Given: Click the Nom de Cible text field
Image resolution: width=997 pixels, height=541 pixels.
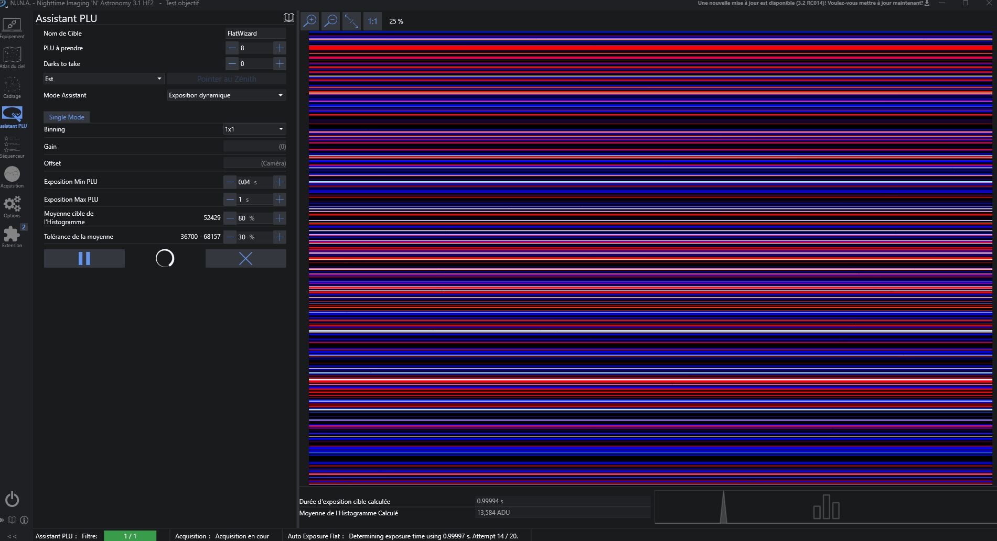Looking at the screenshot, I should (255, 34).
